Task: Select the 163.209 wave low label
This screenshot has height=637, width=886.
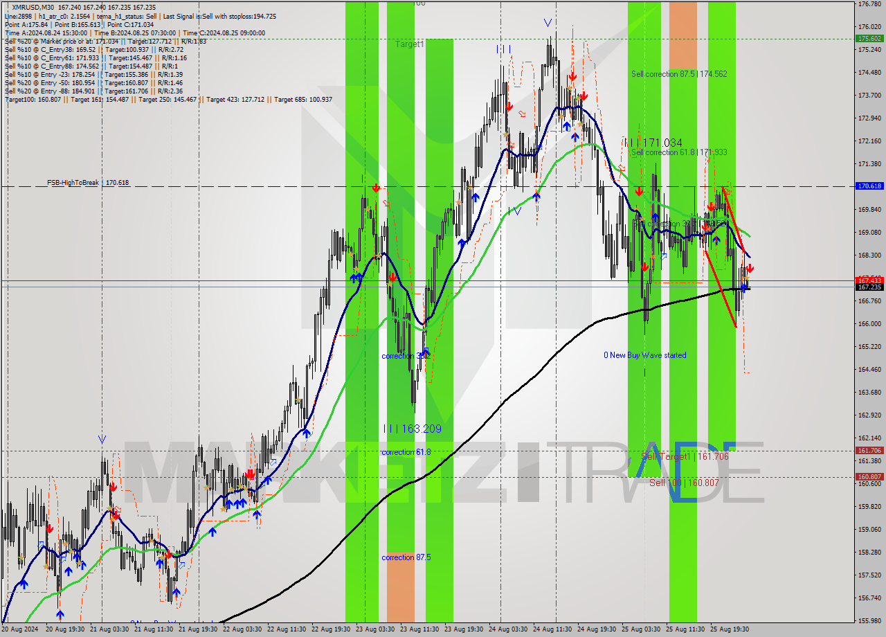Action: [413, 429]
